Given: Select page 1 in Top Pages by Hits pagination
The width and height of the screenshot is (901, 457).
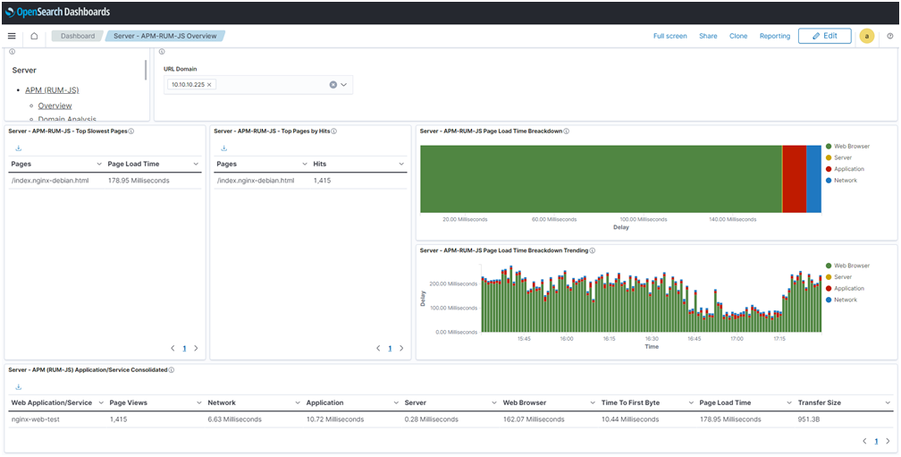Looking at the screenshot, I should click(x=390, y=349).
